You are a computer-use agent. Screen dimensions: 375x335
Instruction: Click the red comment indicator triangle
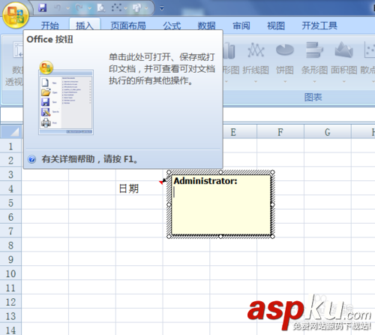point(161,182)
